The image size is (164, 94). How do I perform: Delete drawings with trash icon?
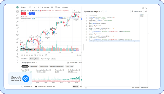click(17, 62)
